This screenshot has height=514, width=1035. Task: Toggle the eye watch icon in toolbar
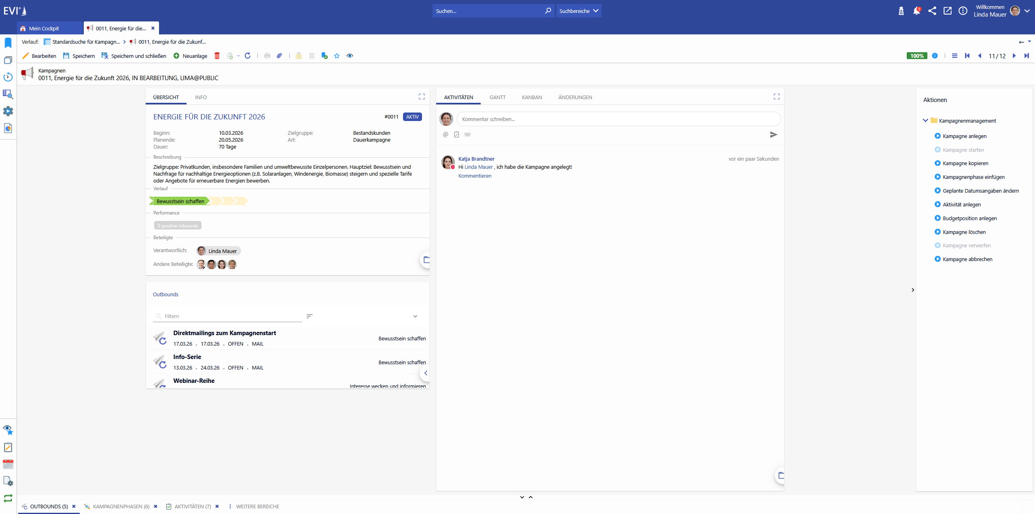point(350,56)
